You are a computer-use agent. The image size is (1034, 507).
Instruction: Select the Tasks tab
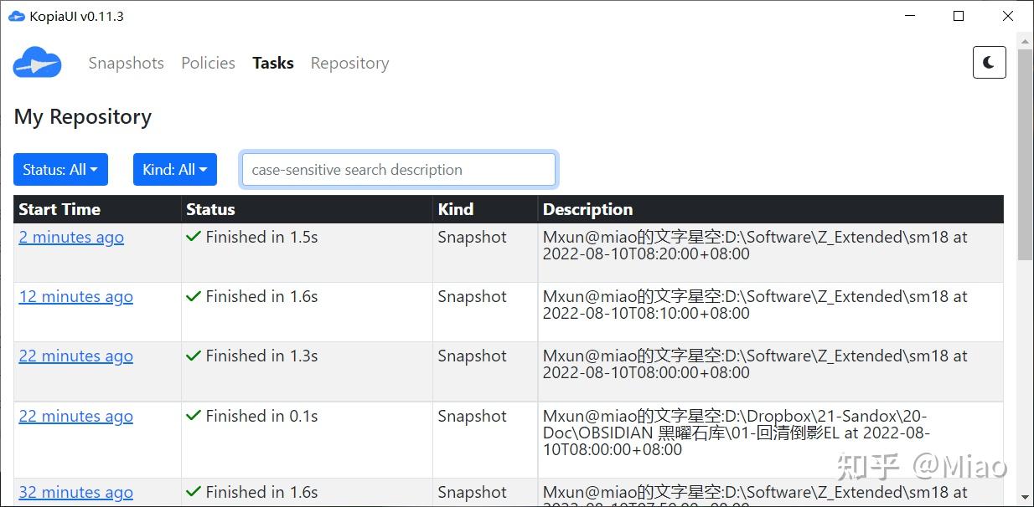(x=272, y=63)
